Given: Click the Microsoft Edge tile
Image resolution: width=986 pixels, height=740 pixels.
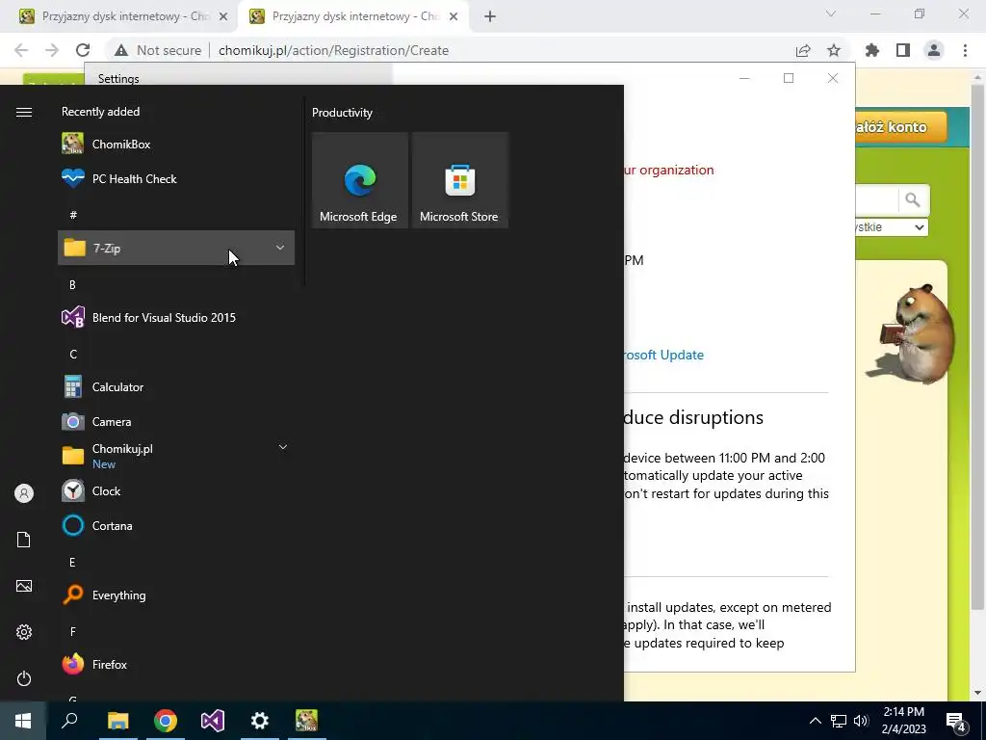Looking at the screenshot, I should click(360, 180).
